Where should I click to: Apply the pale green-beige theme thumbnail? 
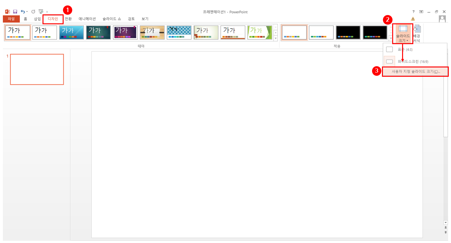(206, 33)
